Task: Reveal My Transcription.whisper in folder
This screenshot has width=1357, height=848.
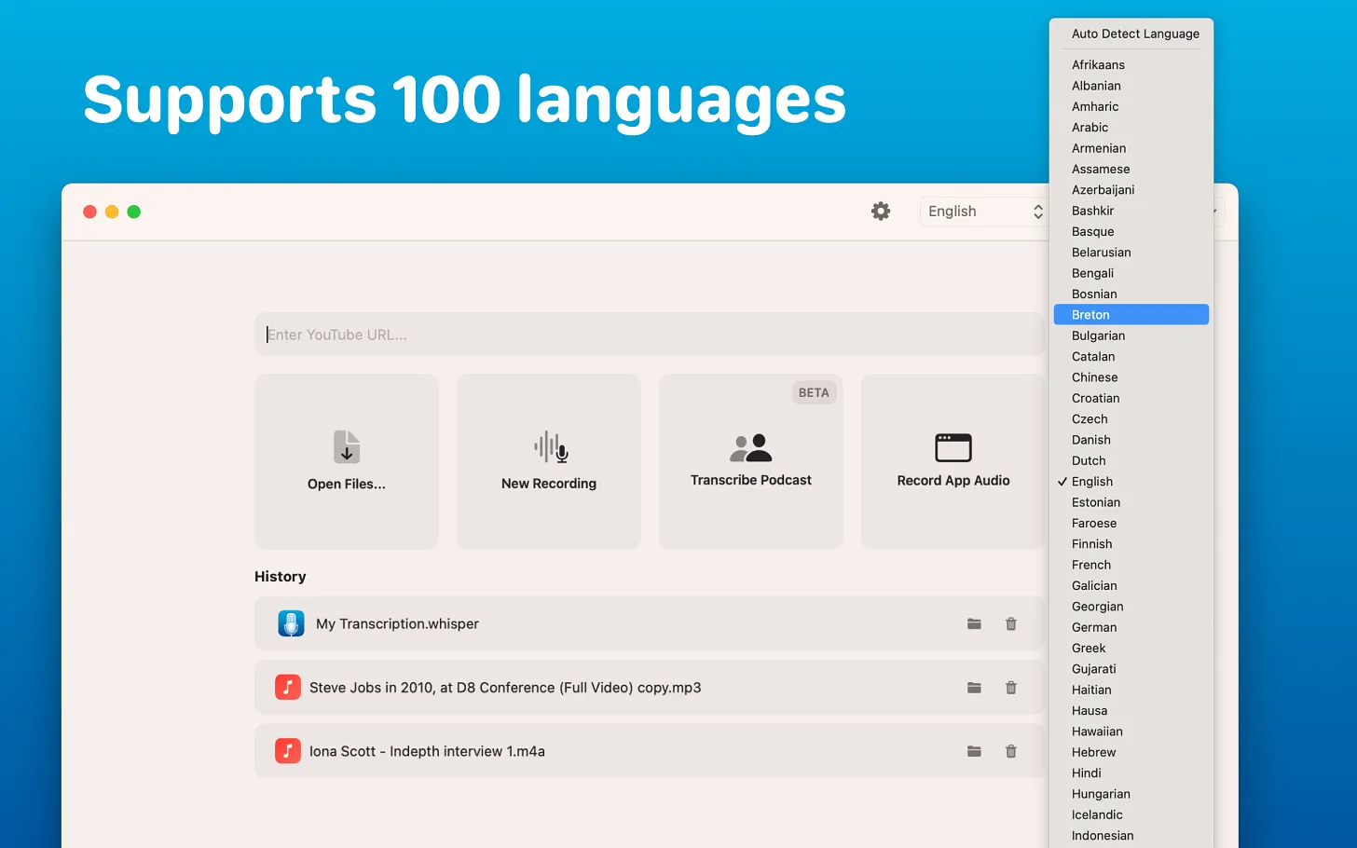Action: [974, 624]
